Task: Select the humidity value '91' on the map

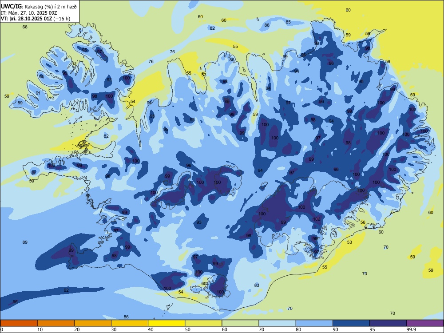Action: [x=38, y=93]
